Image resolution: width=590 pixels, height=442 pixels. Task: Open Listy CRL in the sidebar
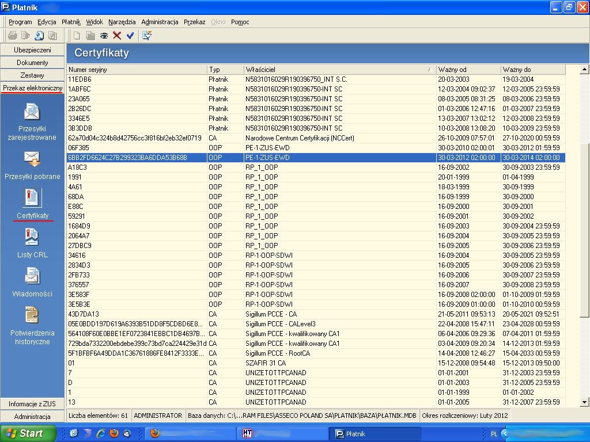click(32, 243)
